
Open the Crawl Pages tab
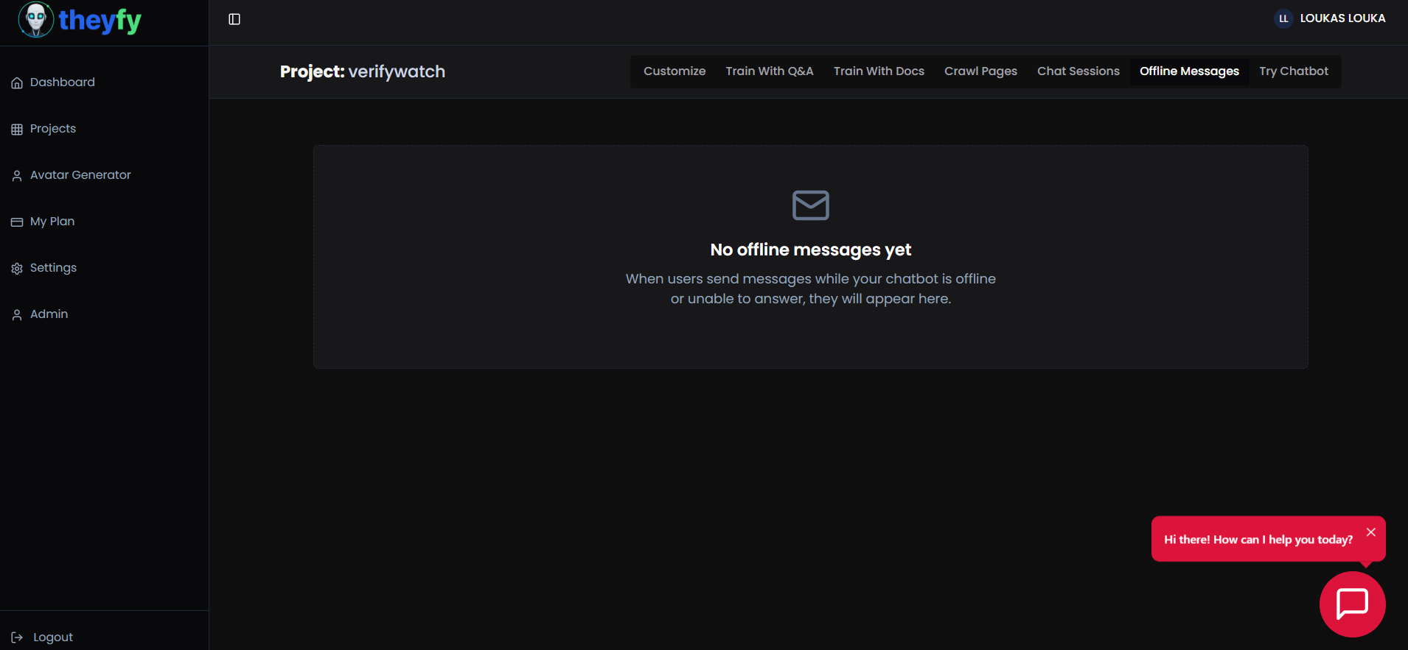[x=980, y=71]
